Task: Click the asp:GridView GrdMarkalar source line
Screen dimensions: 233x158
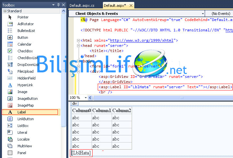Action: tap(151, 77)
